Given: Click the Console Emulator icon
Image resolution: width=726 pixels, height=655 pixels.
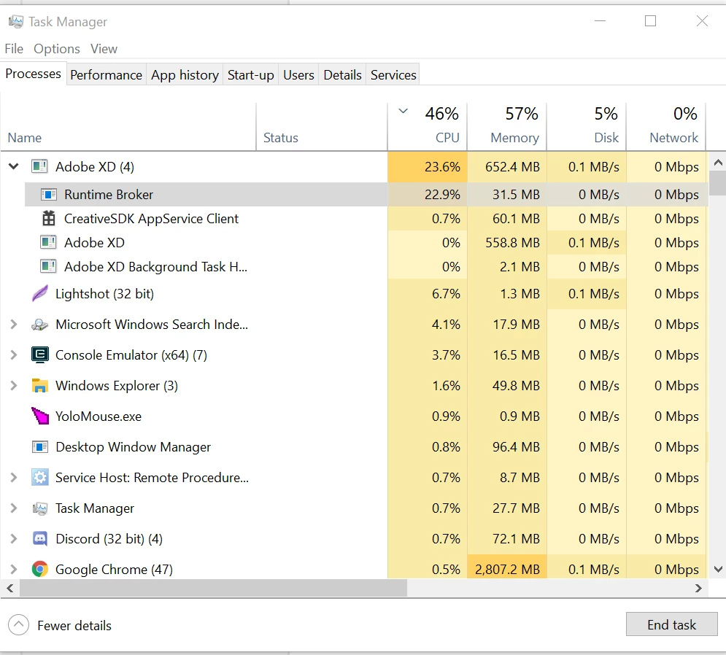Looking at the screenshot, I should pyautogui.click(x=40, y=355).
